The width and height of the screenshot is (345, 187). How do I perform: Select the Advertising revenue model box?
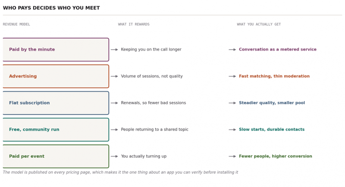(56, 76)
